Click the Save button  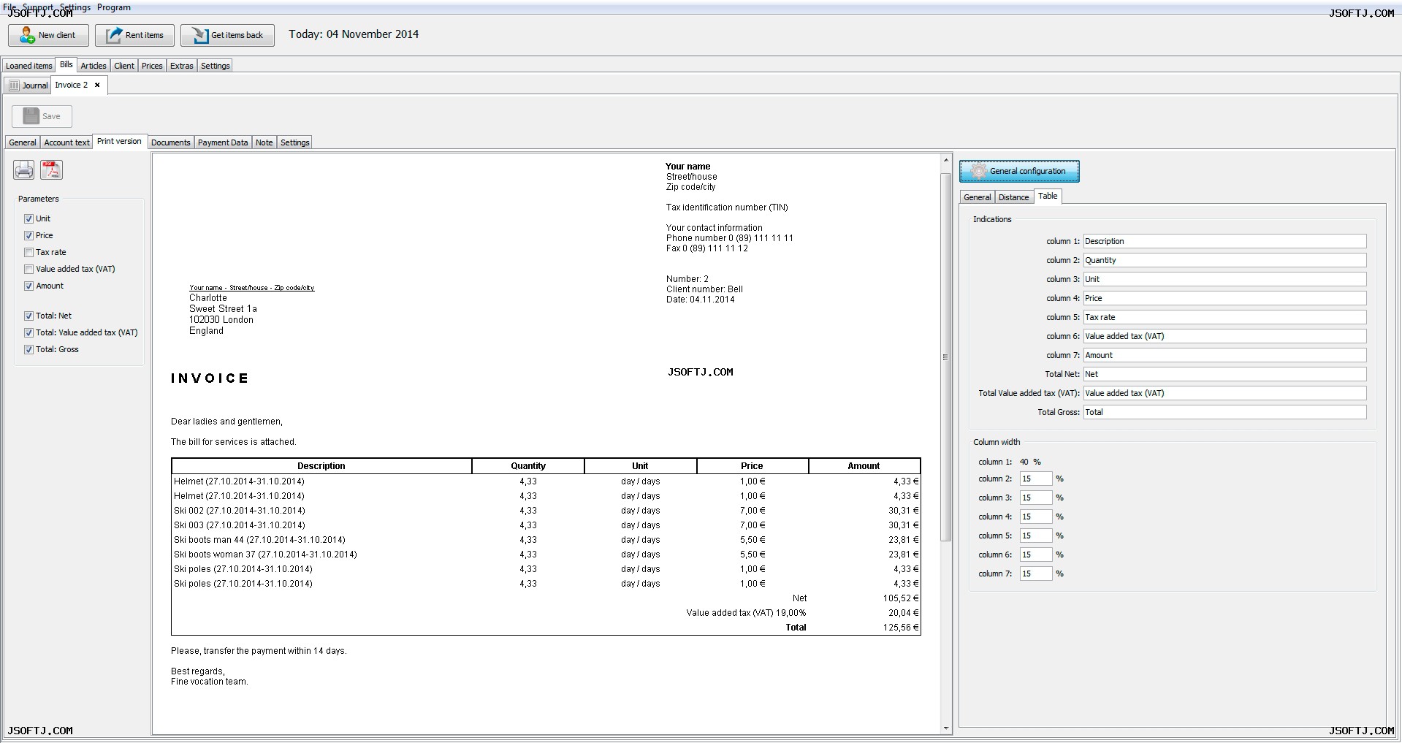pos(42,116)
